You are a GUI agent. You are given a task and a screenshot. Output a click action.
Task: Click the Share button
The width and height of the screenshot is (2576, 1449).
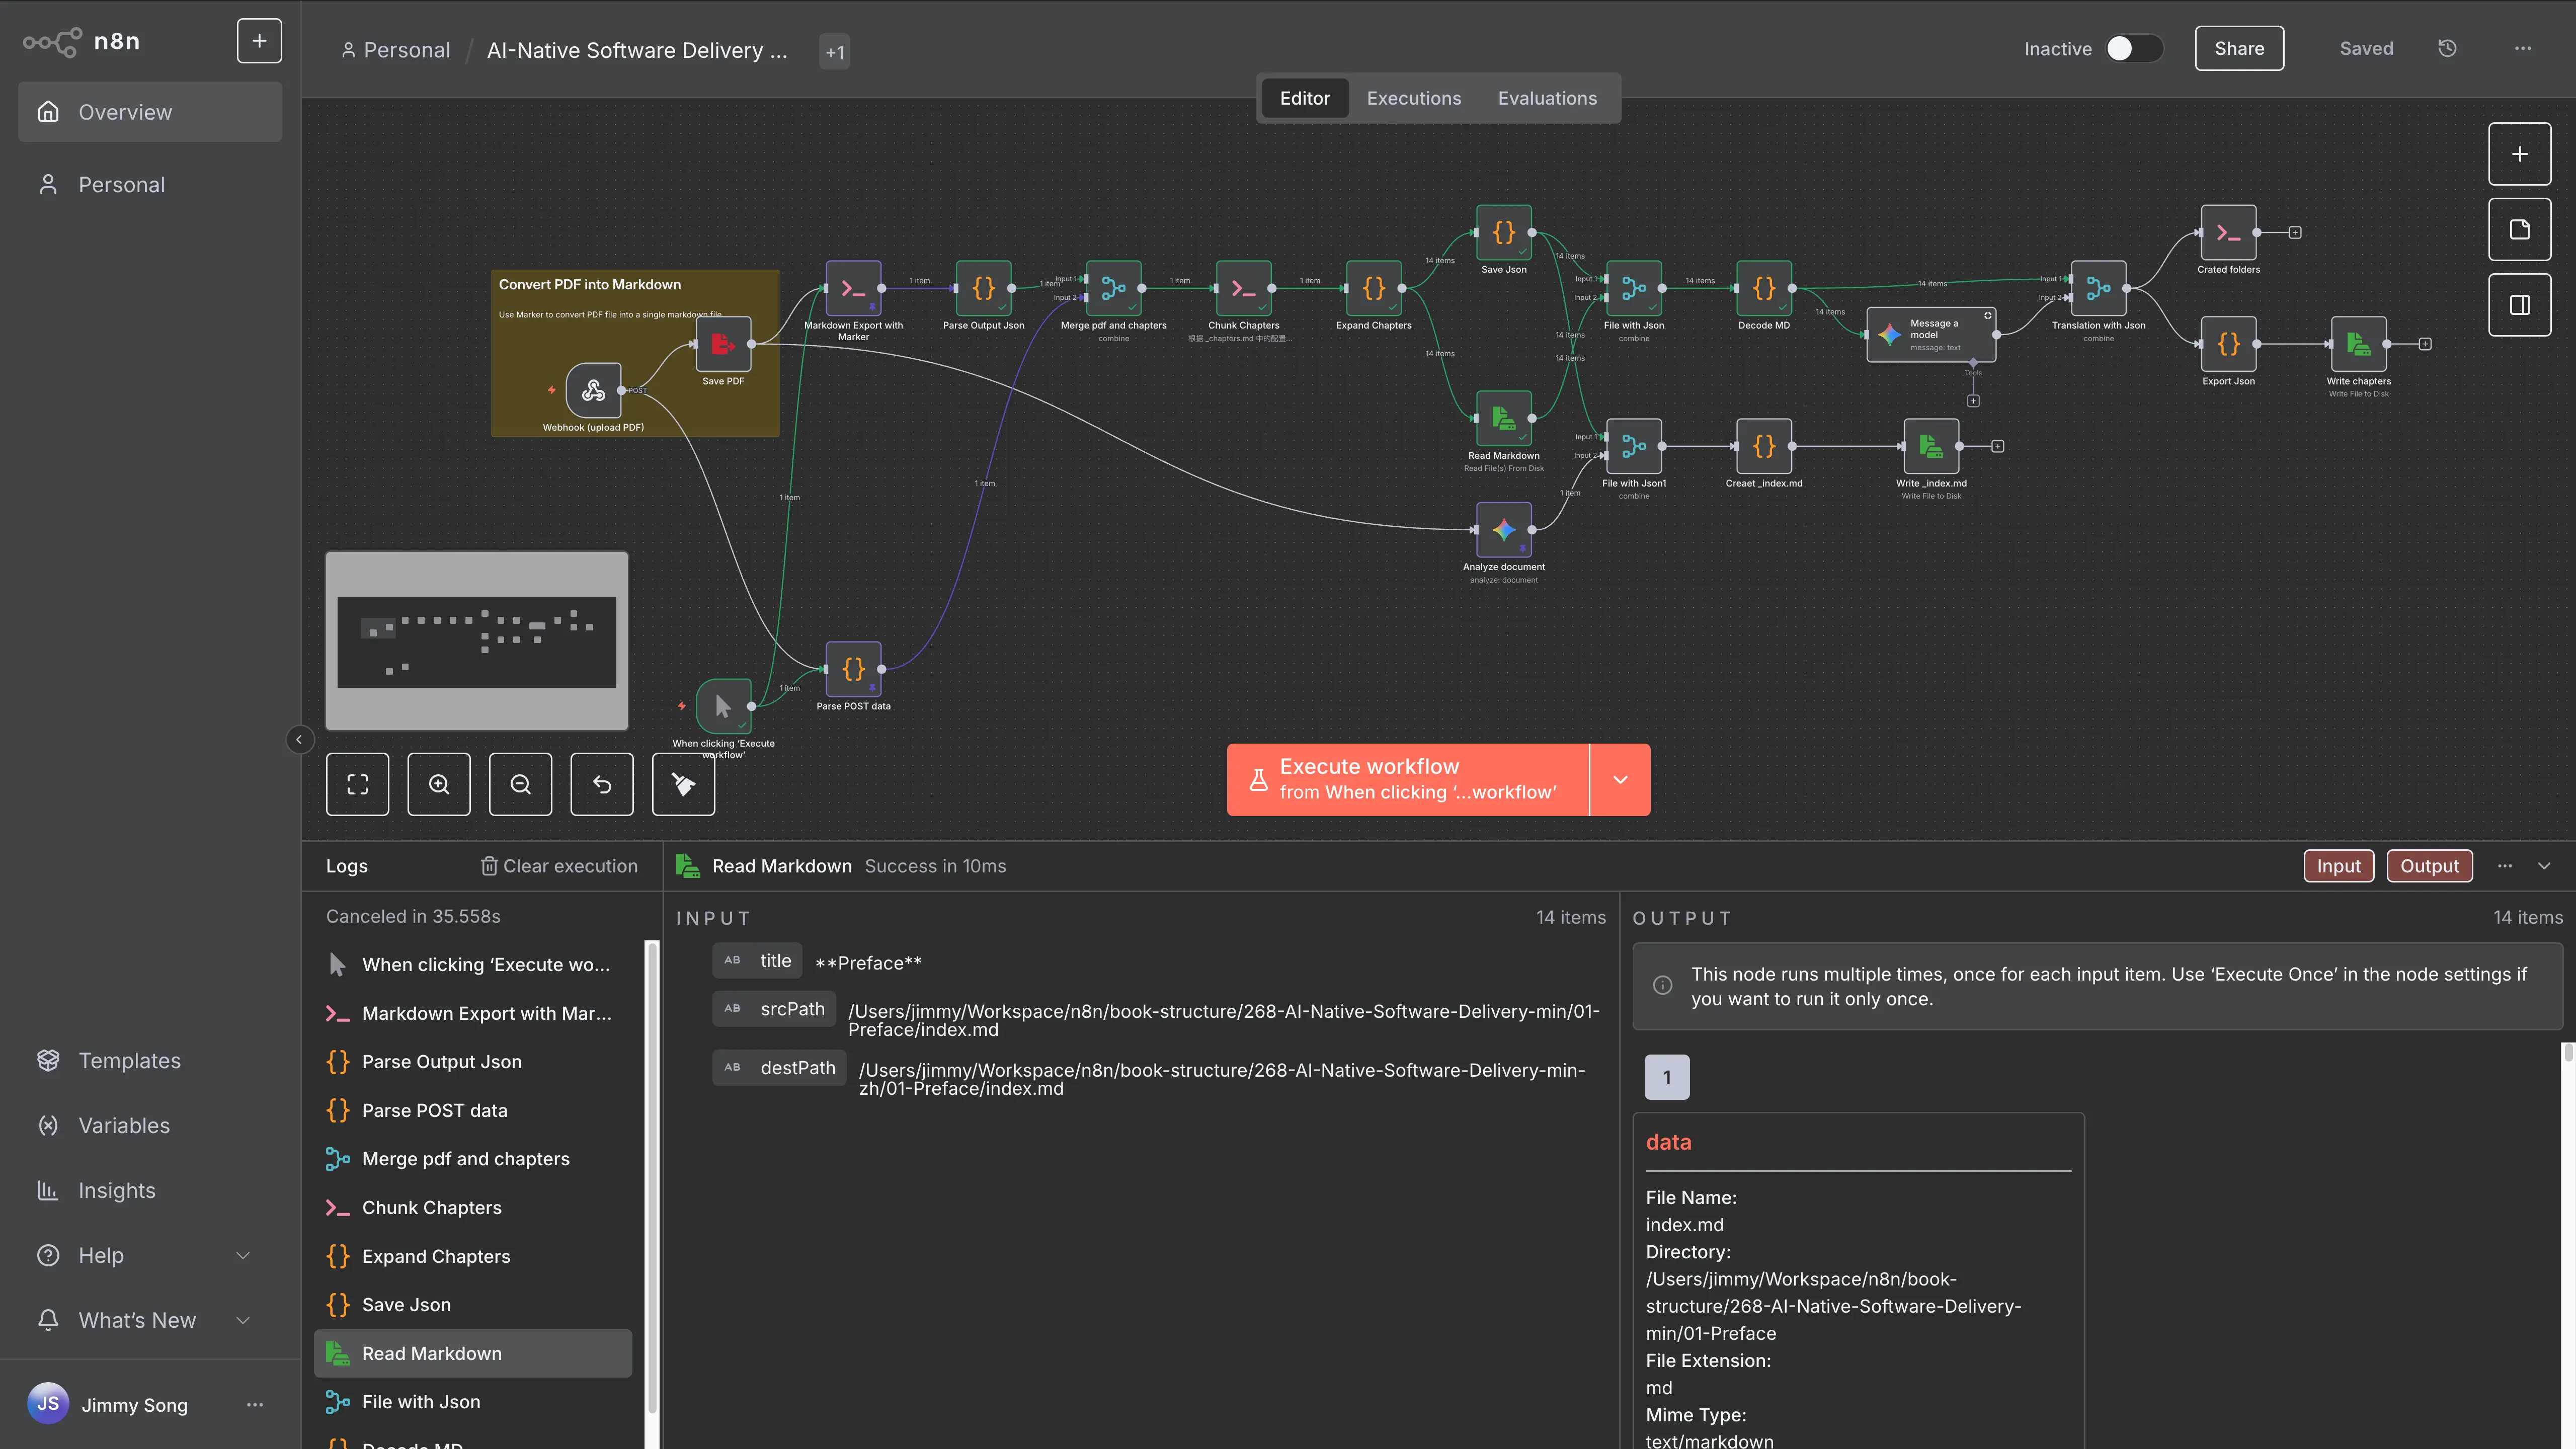click(2238, 48)
